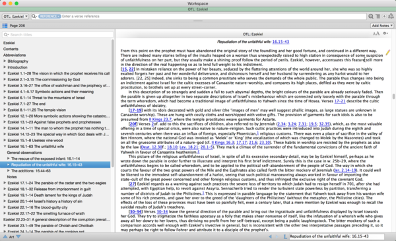
Task: Adjust text size with AA icon
Action: [376, 34]
